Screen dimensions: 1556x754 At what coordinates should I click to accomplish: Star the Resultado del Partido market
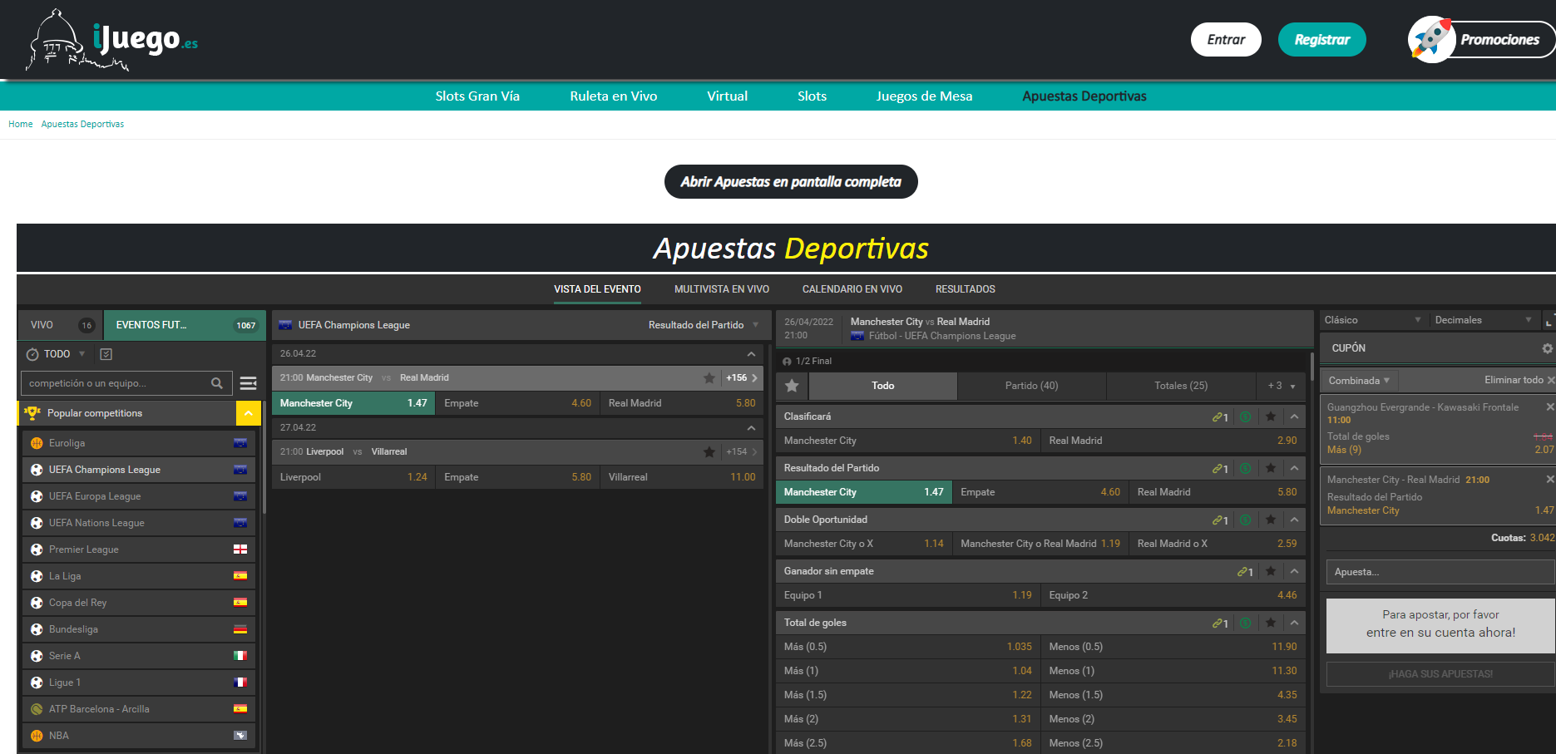point(1271,468)
